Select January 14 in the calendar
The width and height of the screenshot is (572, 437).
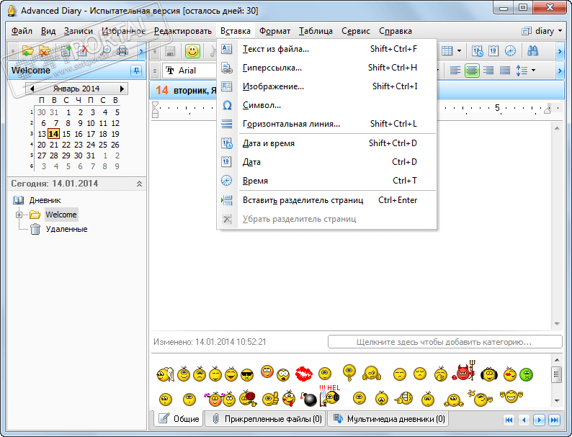pos(53,134)
